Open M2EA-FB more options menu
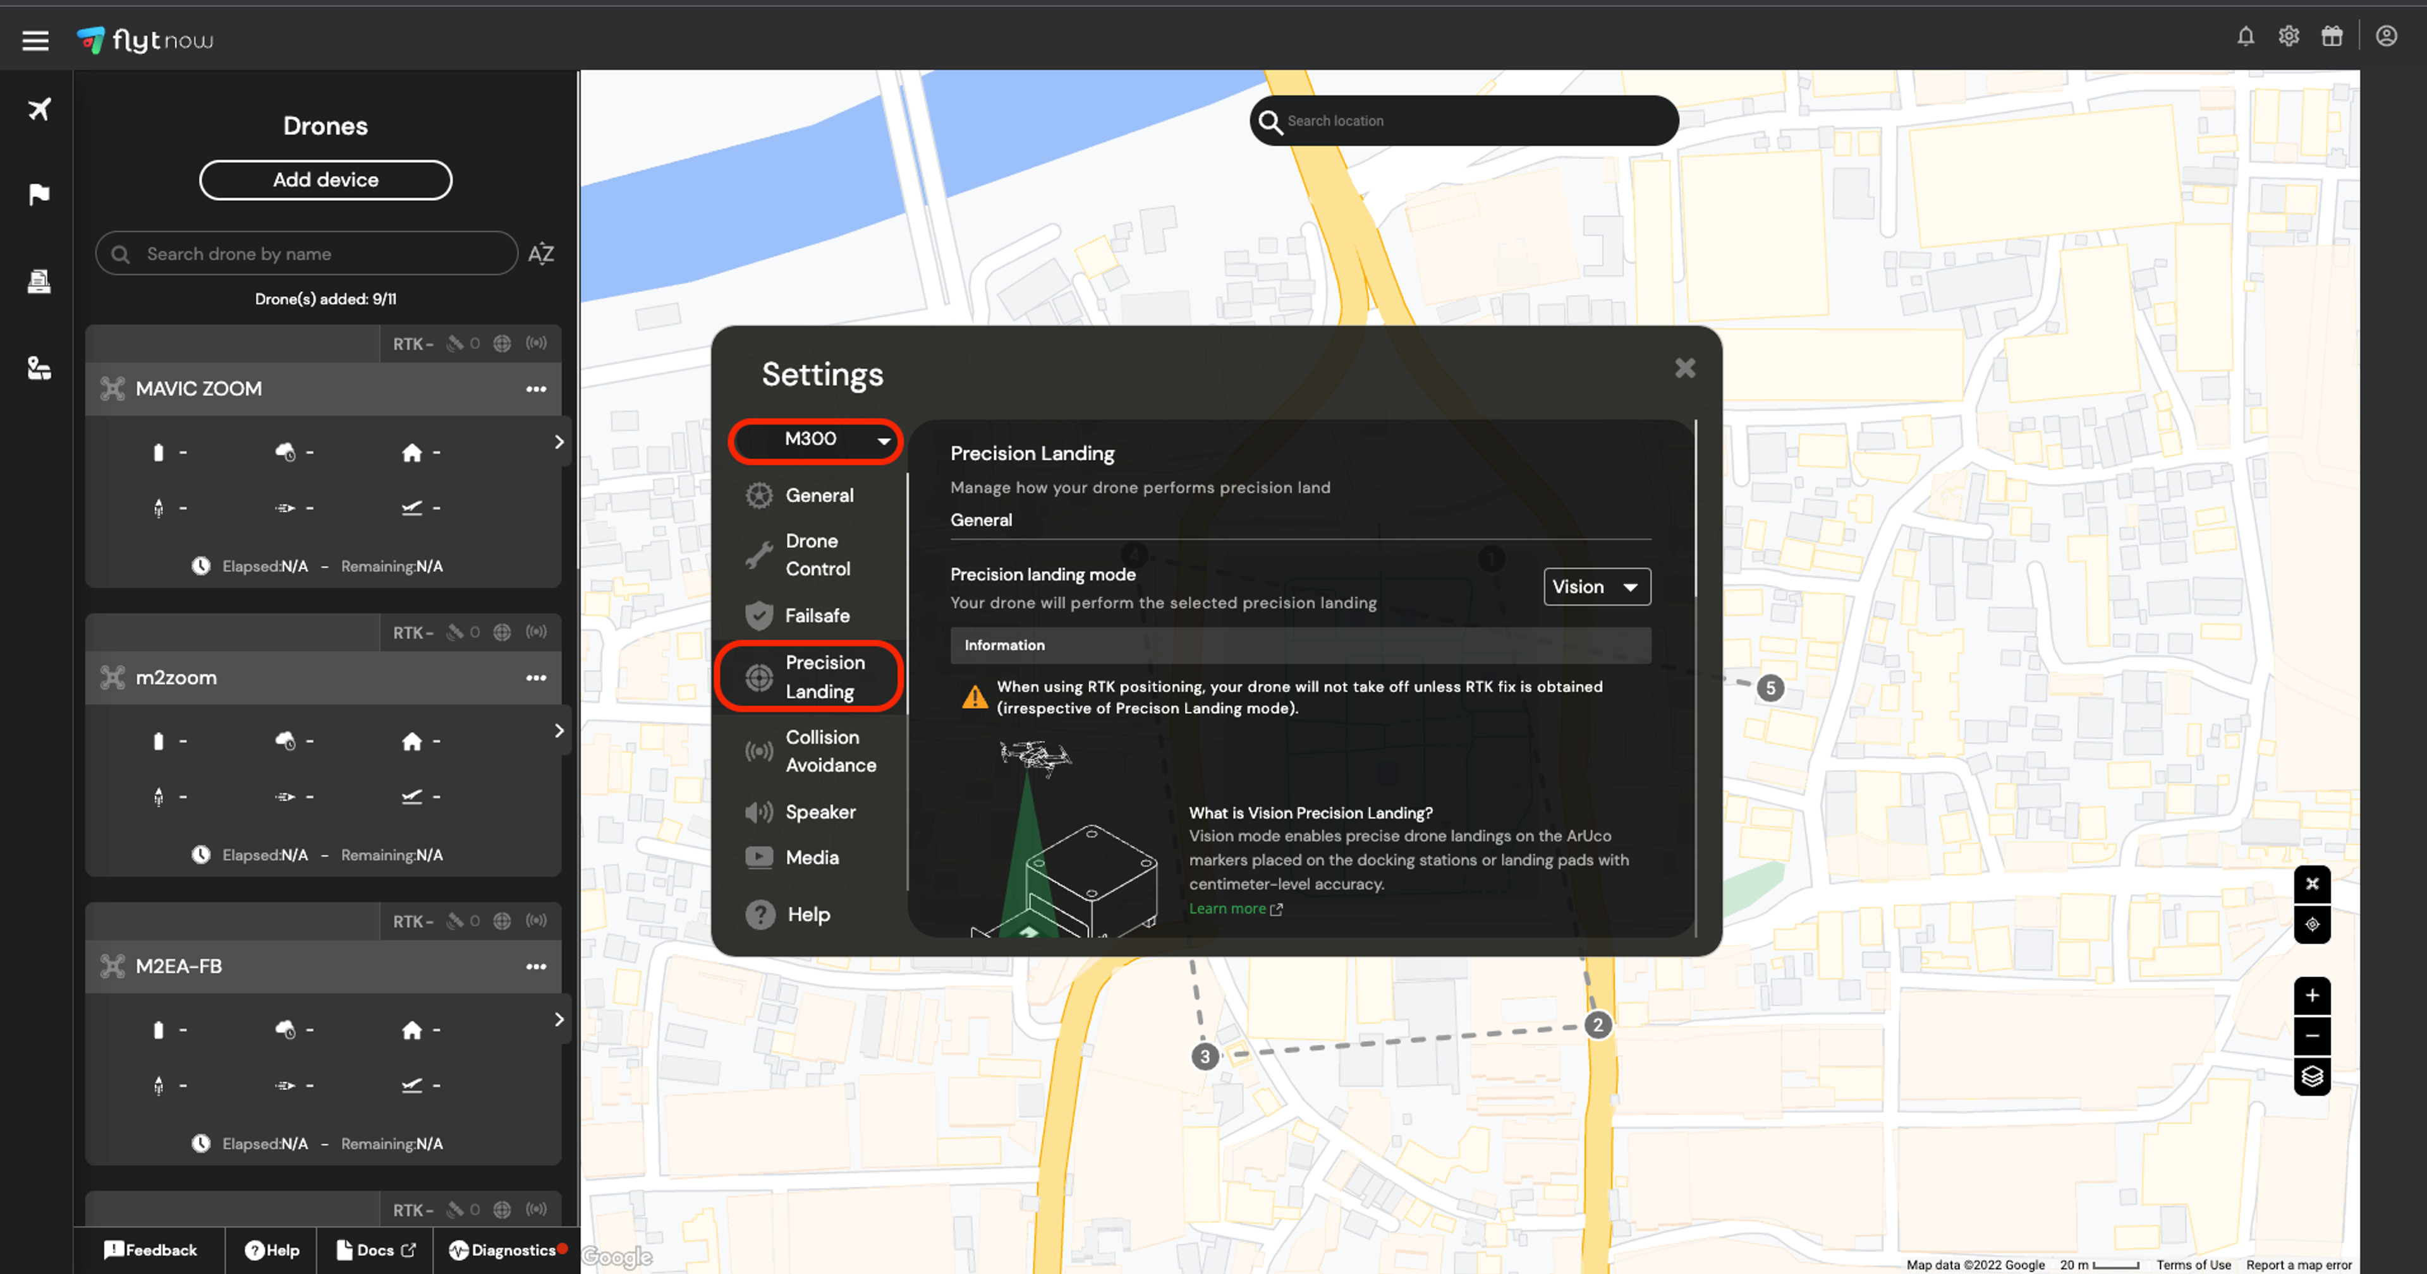This screenshot has height=1274, width=2427. 536,967
